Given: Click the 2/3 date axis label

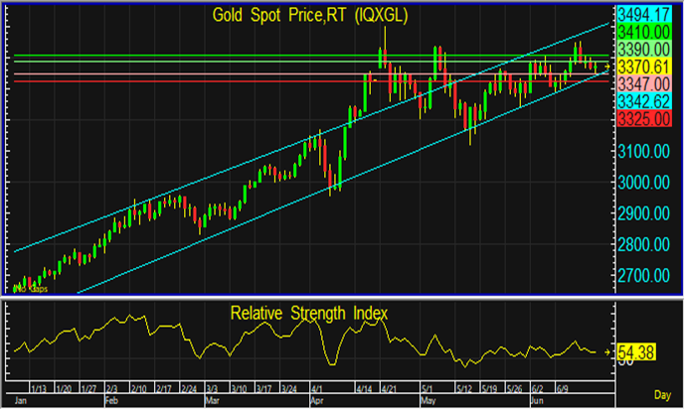Looking at the screenshot, I should point(111,389).
